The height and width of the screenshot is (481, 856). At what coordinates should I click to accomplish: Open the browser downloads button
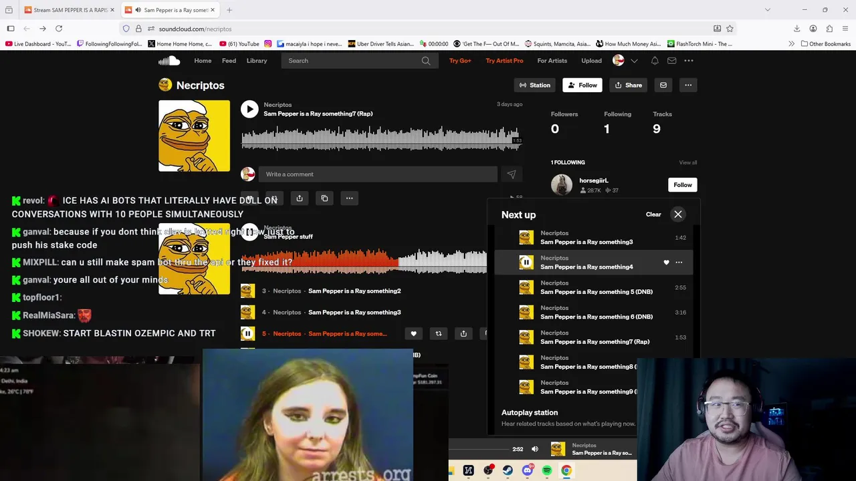click(x=796, y=29)
